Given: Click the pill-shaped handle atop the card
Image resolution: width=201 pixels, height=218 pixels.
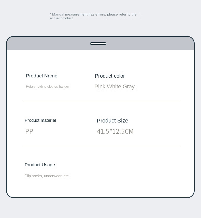Looking at the screenshot, I should [98, 44].
